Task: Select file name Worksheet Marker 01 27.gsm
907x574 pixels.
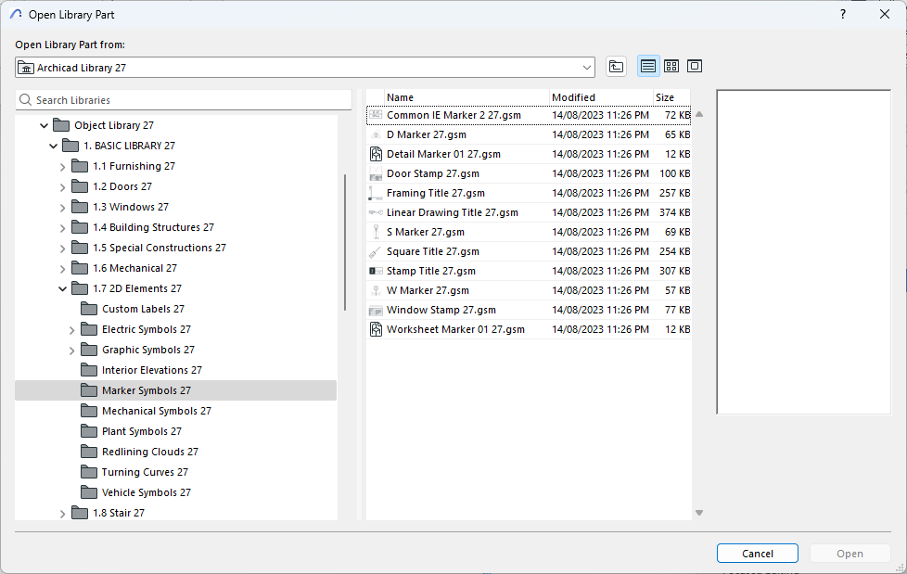Action: click(x=455, y=329)
